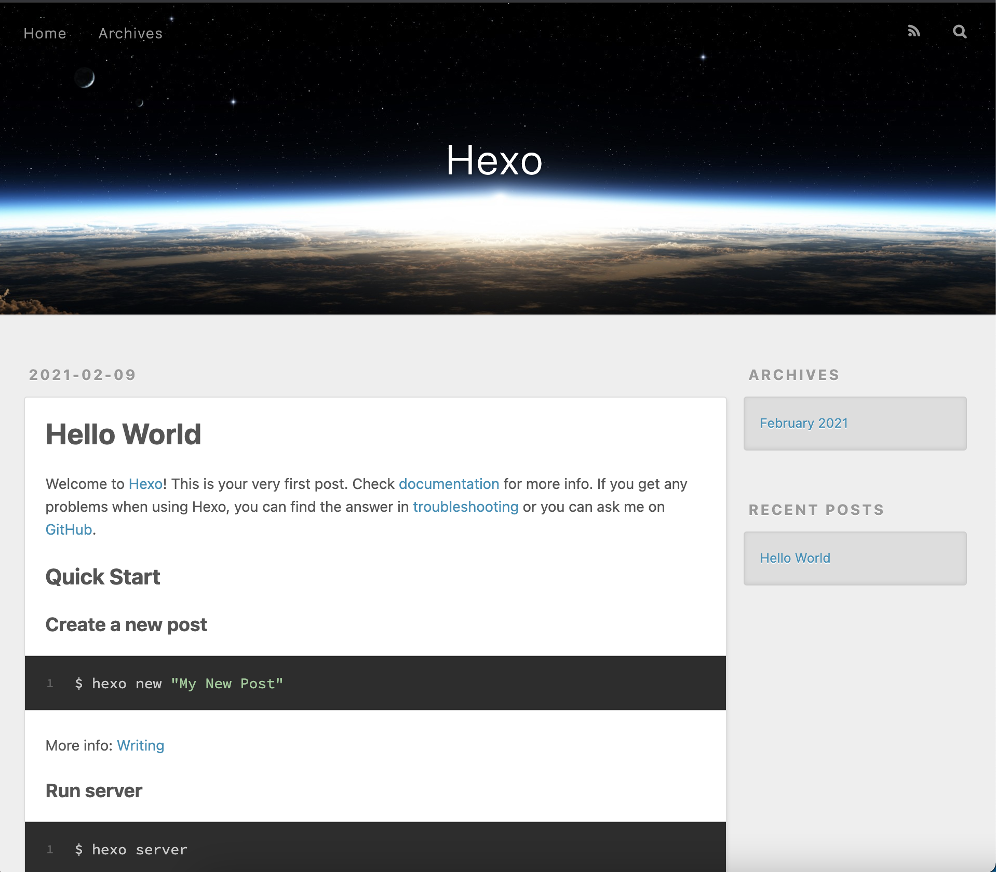Open the troubleshooting link
The height and width of the screenshot is (872, 996).
(x=466, y=507)
